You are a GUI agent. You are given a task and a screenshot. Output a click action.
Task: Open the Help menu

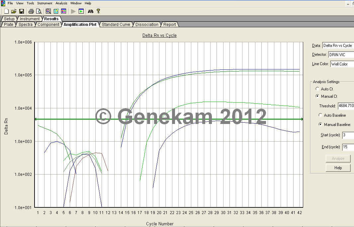coord(88,3)
